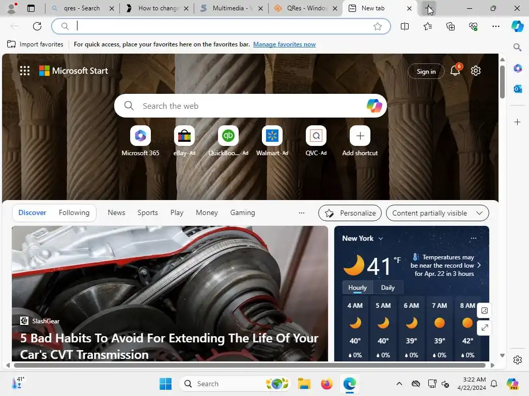The image size is (529, 396).
Task: Open the Money category
Action: pos(207,212)
